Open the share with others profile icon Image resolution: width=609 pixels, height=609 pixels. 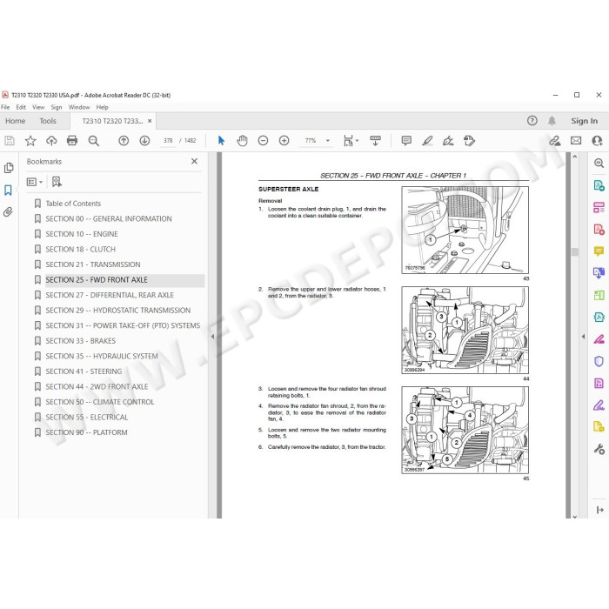click(597, 141)
